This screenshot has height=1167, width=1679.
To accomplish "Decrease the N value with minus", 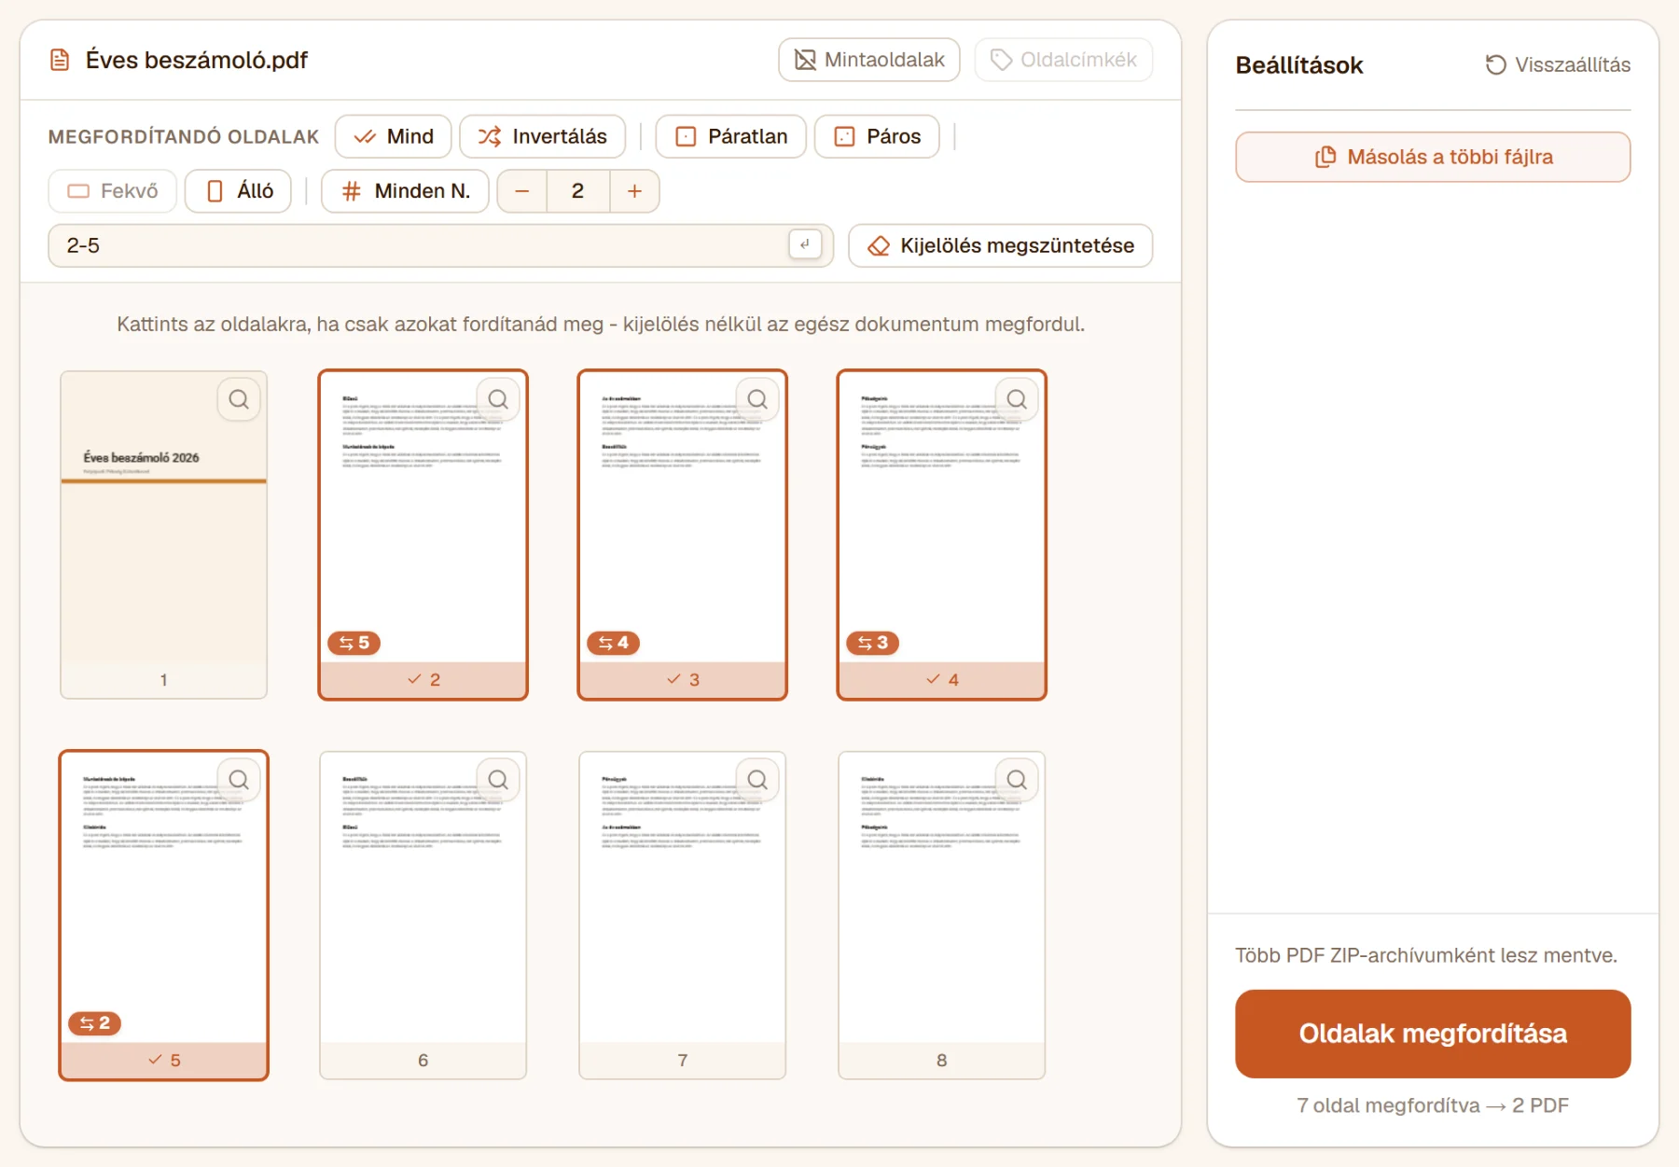I will click(x=522, y=191).
